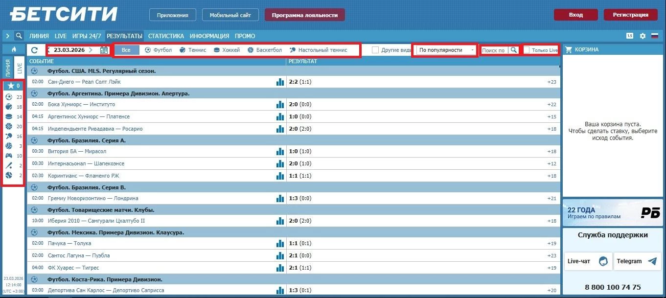Click the БЕТСИТИ logo
This screenshot has height=298, width=666.
click(x=64, y=14)
